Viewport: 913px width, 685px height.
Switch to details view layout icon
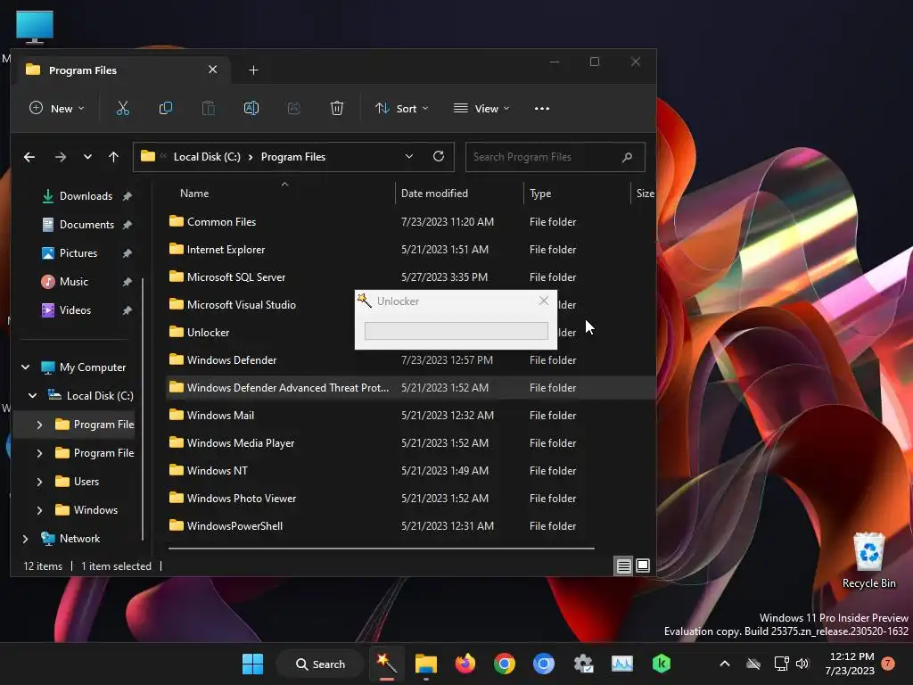coord(623,565)
